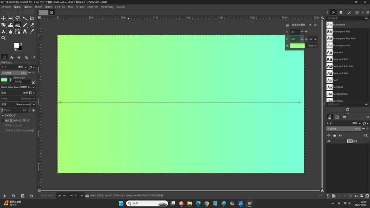370x208 pixels.
Task: Select the Free Select lasso tool
Action: (18, 18)
